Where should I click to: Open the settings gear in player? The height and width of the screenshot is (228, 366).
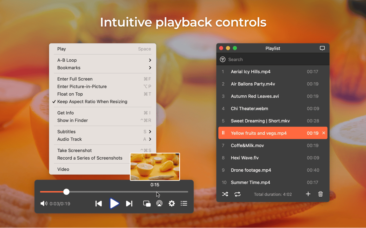point(172,203)
